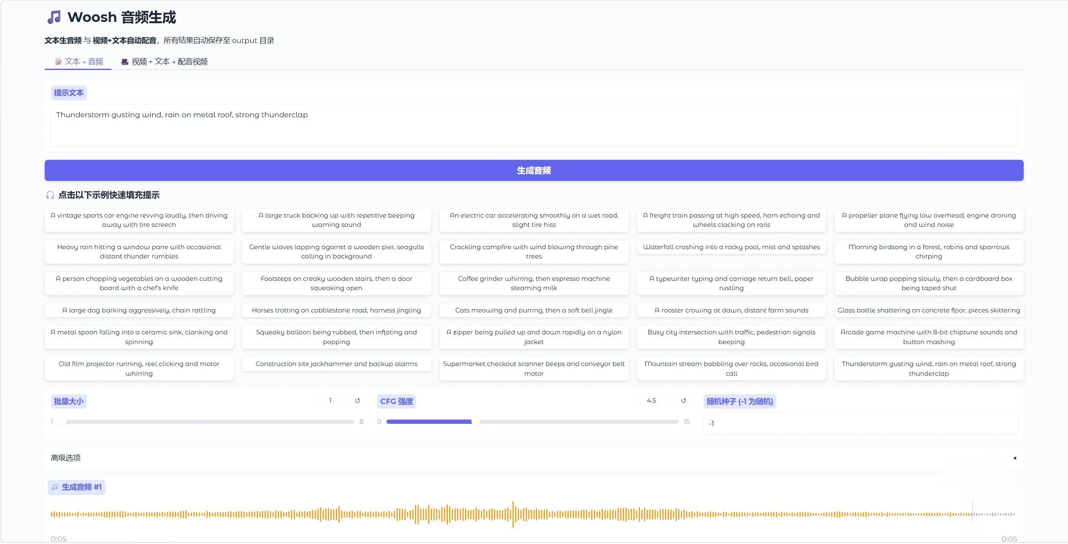The width and height of the screenshot is (1068, 544).
Task: Select the old film projector example
Action: [139, 369]
